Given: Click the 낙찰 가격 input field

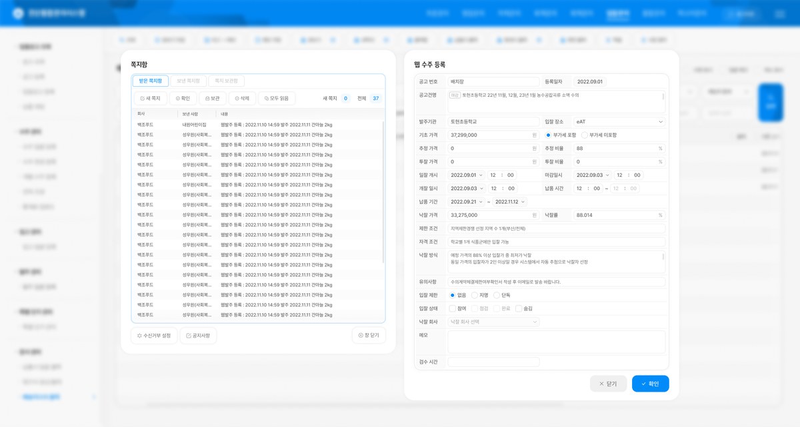Looking at the screenshot, I should [493, 215].
